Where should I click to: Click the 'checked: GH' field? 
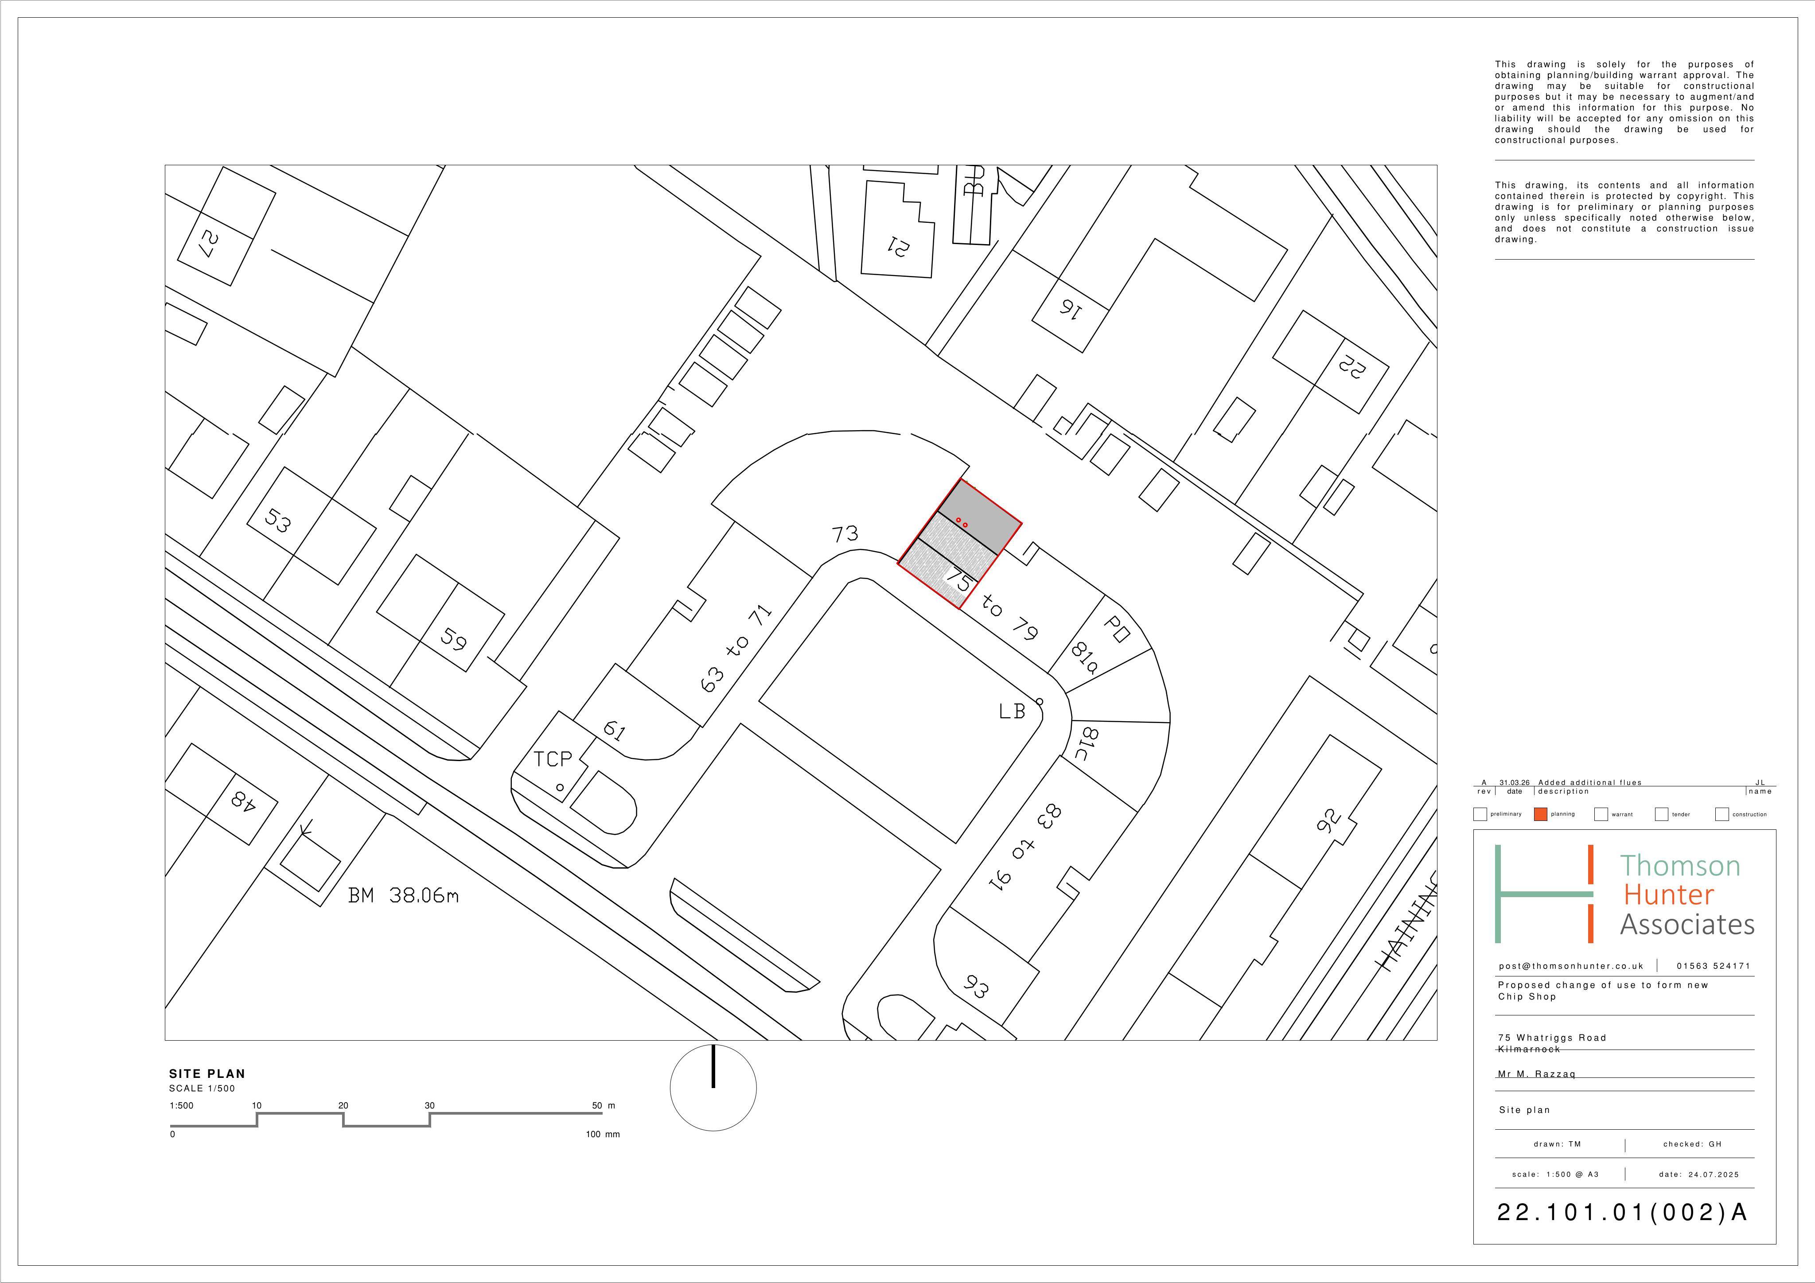[x=1692, y=1144]
